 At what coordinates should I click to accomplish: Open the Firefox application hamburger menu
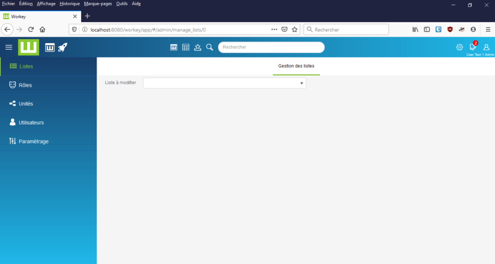coord(488,29)
